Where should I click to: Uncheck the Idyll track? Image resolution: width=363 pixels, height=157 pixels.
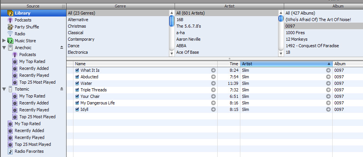pos(77,109)
